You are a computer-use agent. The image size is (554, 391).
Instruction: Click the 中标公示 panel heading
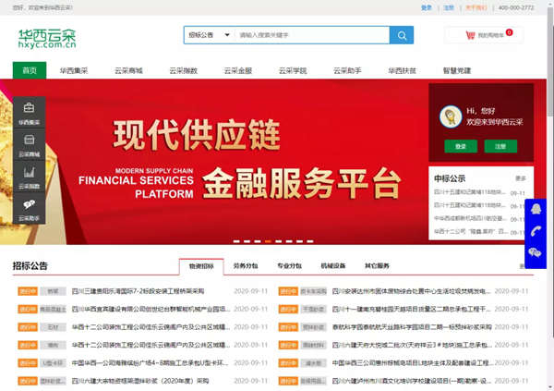click(x=450, y=178)
